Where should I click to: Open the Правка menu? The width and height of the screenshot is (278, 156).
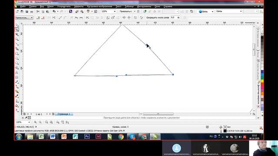(x=33, y=6)
